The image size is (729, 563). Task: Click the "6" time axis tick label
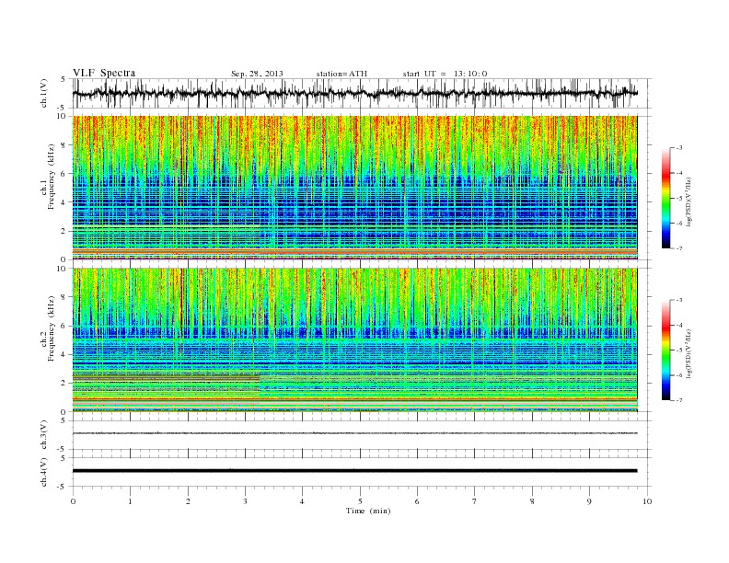(417, 501)
